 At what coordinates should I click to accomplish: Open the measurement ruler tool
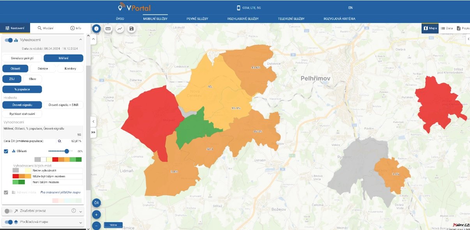coord(108,28)
